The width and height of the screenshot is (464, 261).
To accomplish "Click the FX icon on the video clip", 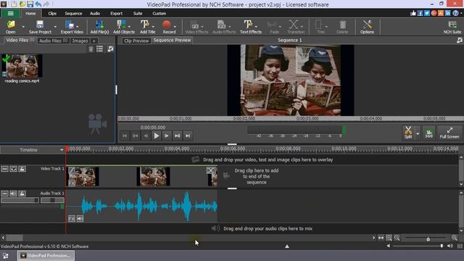I will (72, 183).
